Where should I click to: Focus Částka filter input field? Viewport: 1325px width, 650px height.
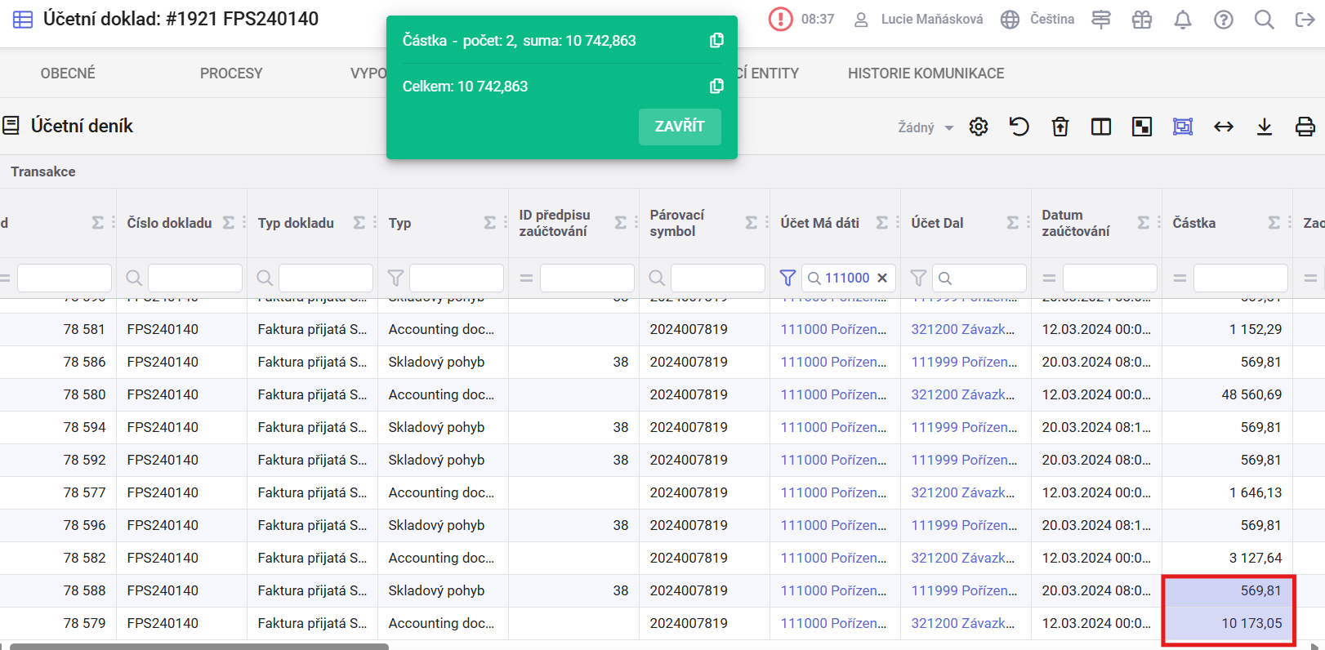click(x=1240, y=278)
